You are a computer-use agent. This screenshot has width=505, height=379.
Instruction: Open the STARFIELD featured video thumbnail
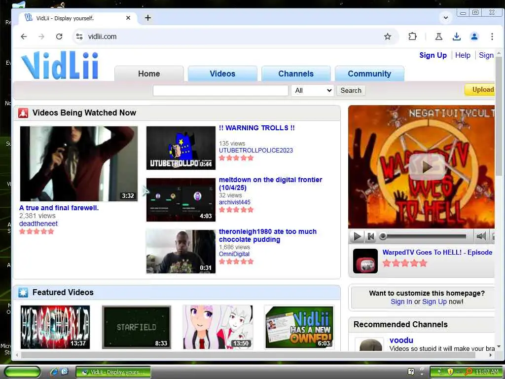[x=137, y=327]
